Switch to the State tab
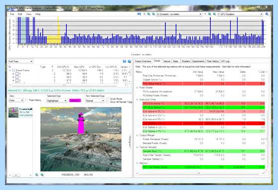The width and height of the screenshot is (278, 190). (176, 61)
